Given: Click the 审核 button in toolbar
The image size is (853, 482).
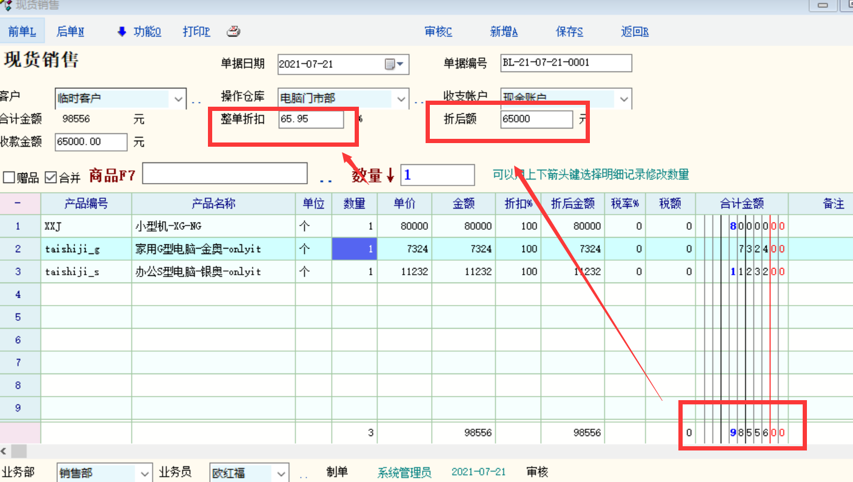Looking at the screenshot, I should tap(438, 32).
